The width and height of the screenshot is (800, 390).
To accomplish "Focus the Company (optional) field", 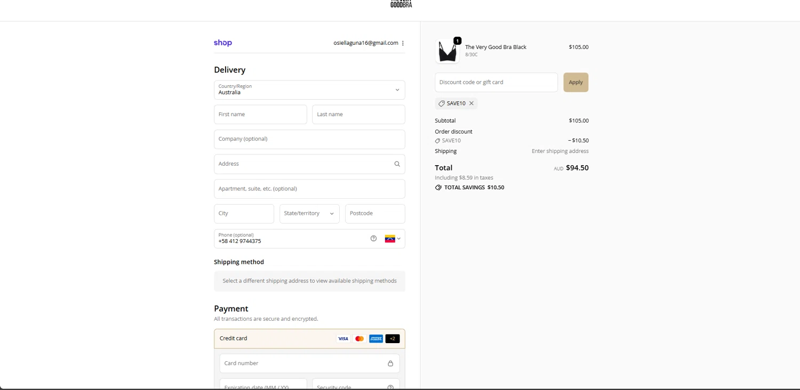I will (x=309, y=139).
